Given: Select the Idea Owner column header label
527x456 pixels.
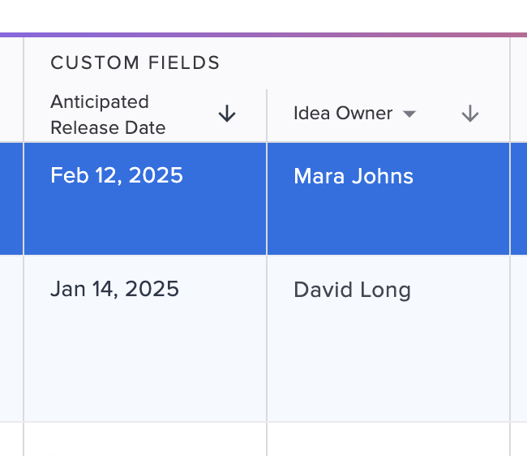Looking at the screenshot, I should tap(343, 114).
